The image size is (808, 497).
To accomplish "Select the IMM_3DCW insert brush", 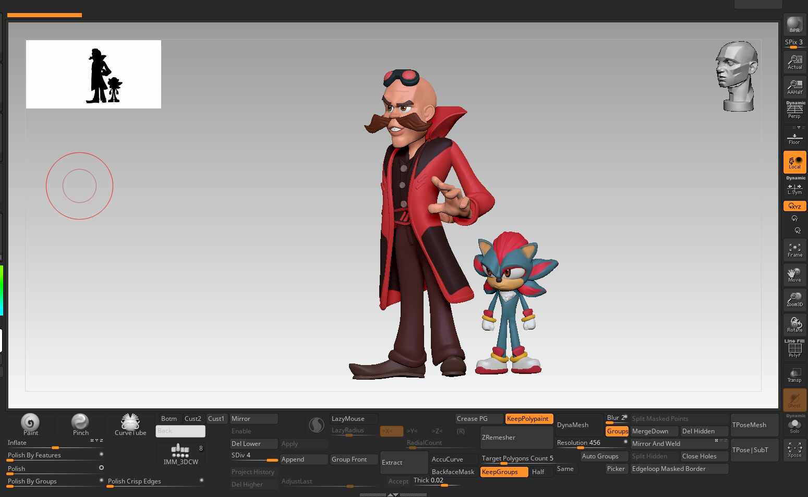I will [x=180, y=454].
